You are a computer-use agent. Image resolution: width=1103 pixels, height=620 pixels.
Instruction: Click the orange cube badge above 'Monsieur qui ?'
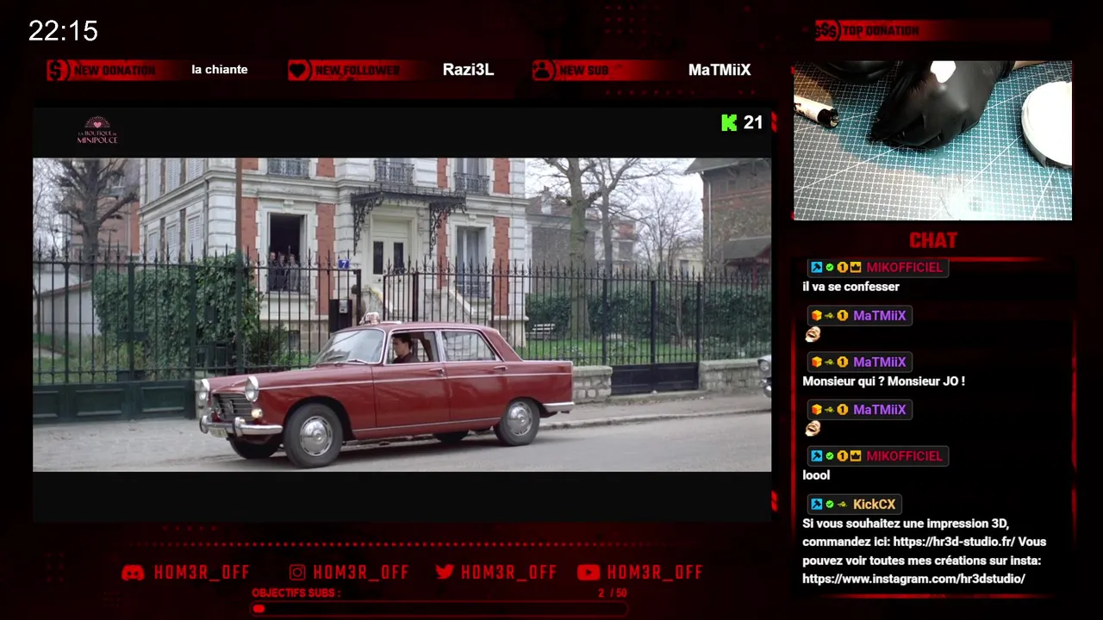[816, 363]
